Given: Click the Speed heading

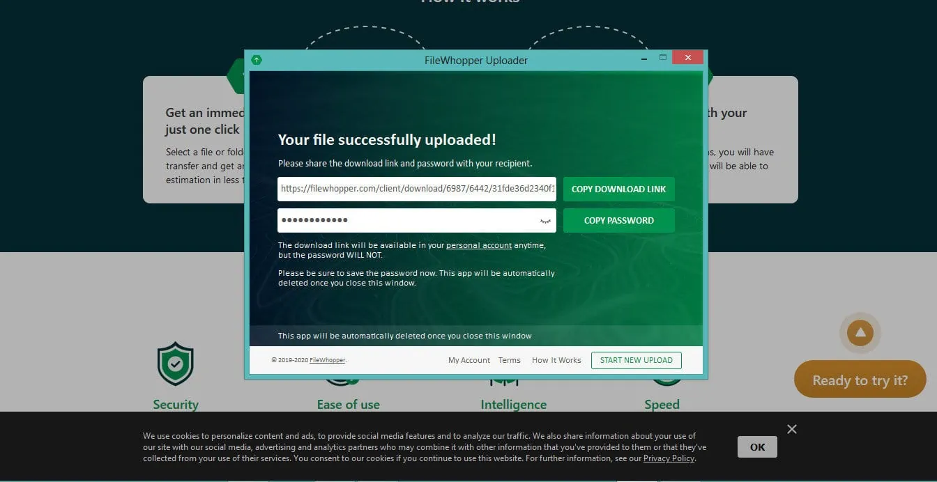Looking at the screenshot, I should (662, 405).
